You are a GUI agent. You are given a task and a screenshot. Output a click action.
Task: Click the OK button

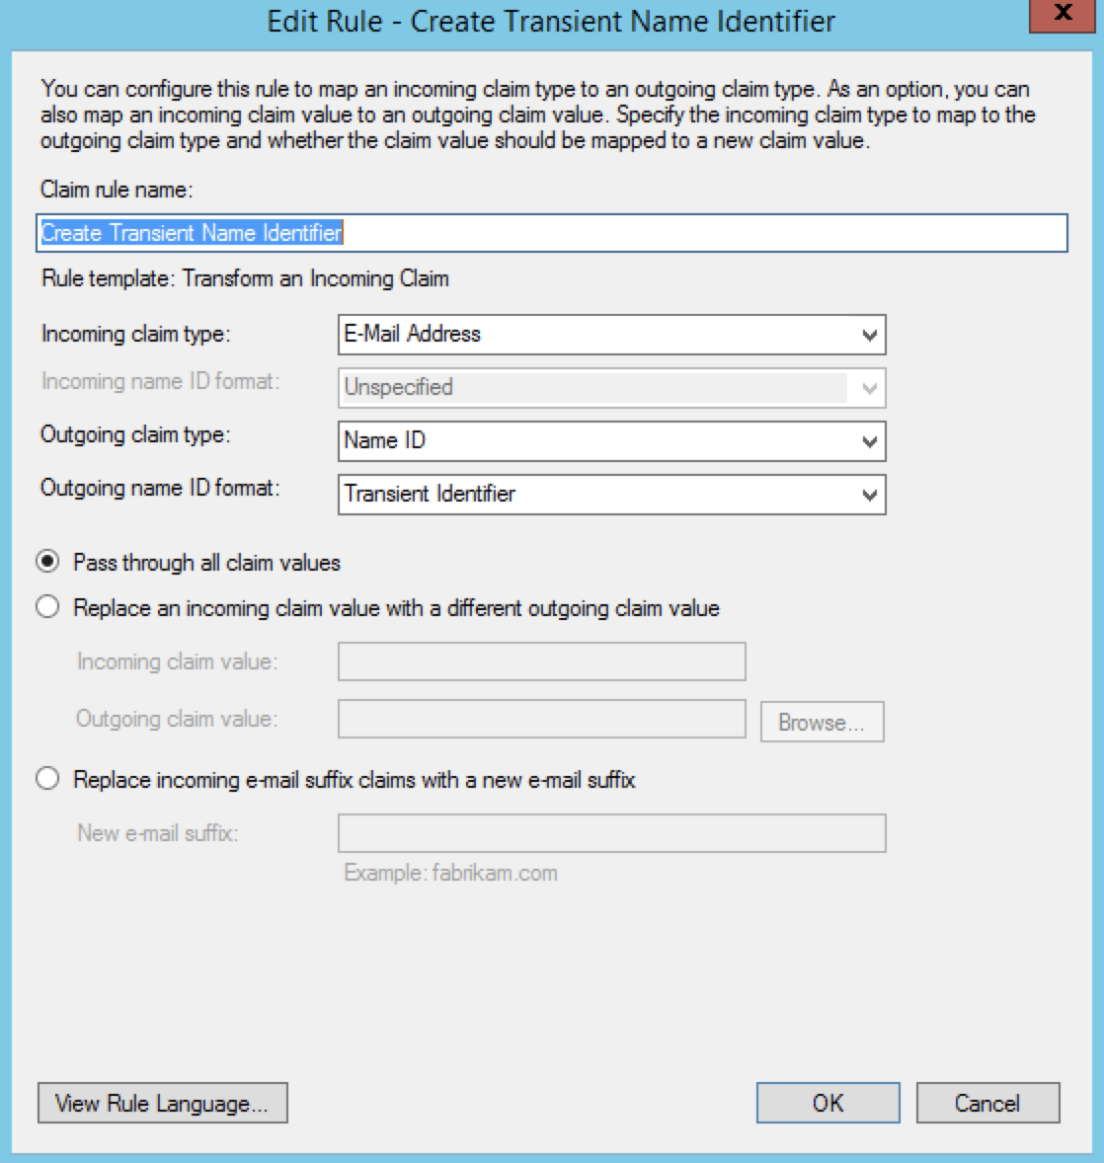(x=828, y=1103)
